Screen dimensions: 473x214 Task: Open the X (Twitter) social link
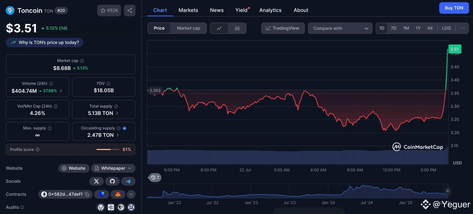tap(96, 181)
